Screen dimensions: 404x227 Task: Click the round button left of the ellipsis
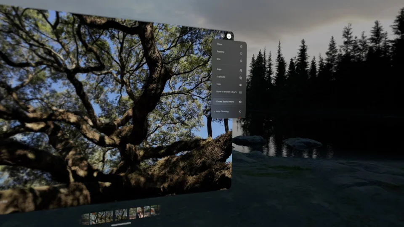tap(222, 36)
